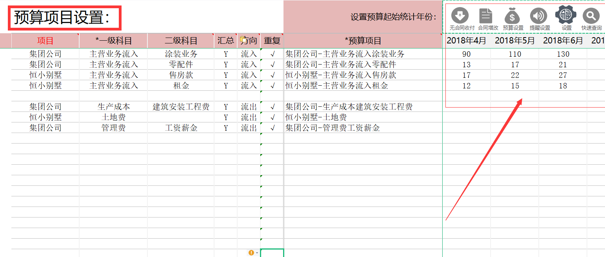
Task: Click the yellow warning indicator near the bottom
Action: coord(251,253)
